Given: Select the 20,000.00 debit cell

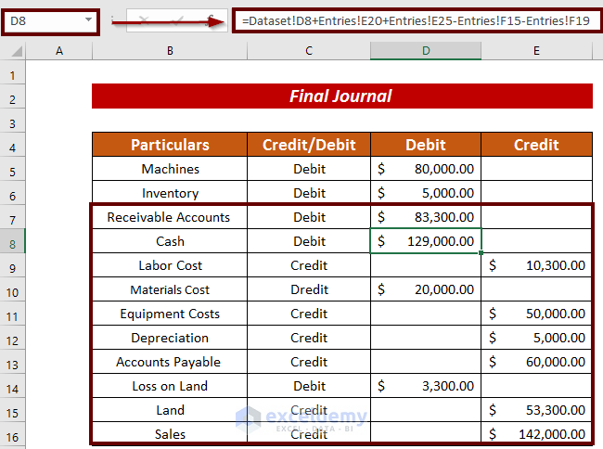Looking at the screenshot, I should coord(426,289).
